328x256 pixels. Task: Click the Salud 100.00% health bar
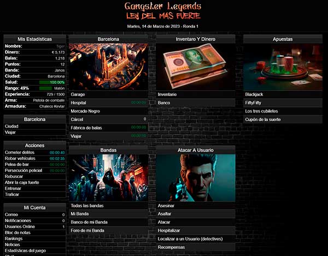pyautogui.click(x=52, y=82)
